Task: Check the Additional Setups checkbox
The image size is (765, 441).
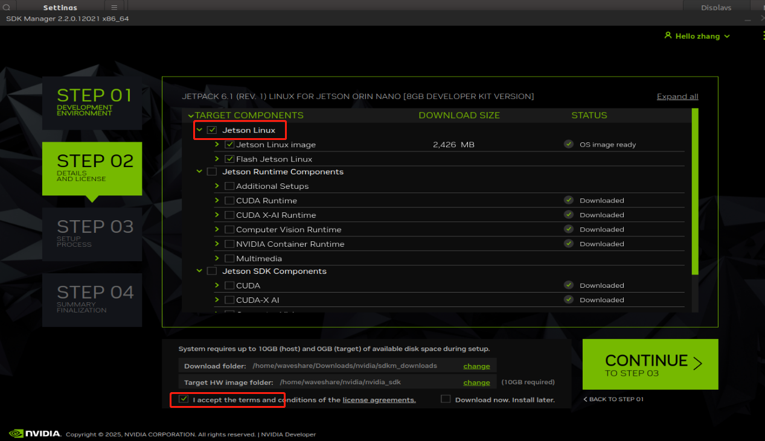Action: tap(229, 186)
